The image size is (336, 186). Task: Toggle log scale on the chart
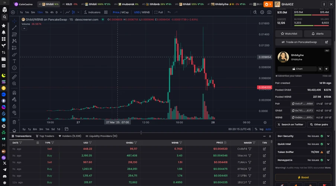tap(261, 129)
